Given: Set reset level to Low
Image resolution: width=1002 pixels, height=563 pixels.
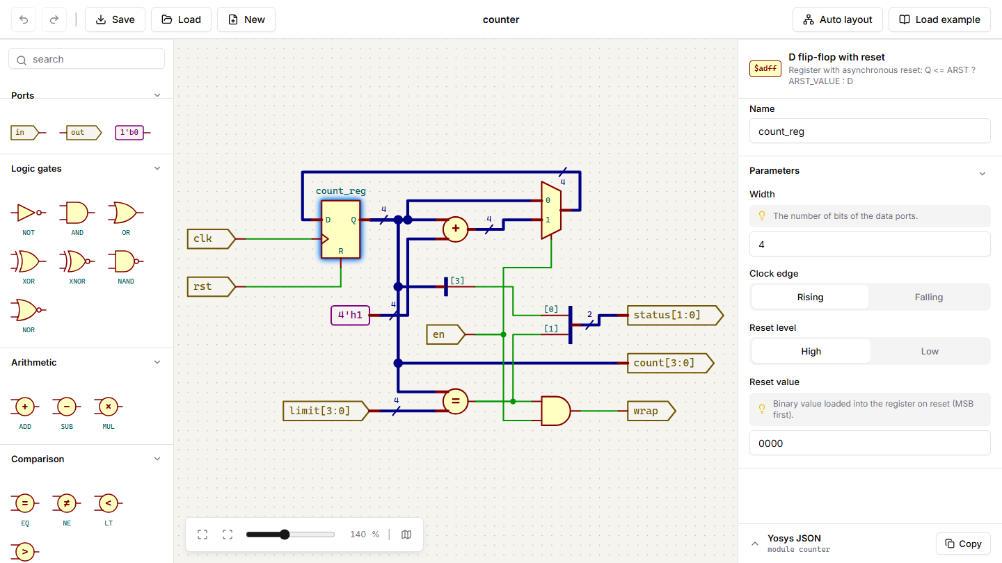Looking at the screenshot, I should click(930, 351).
